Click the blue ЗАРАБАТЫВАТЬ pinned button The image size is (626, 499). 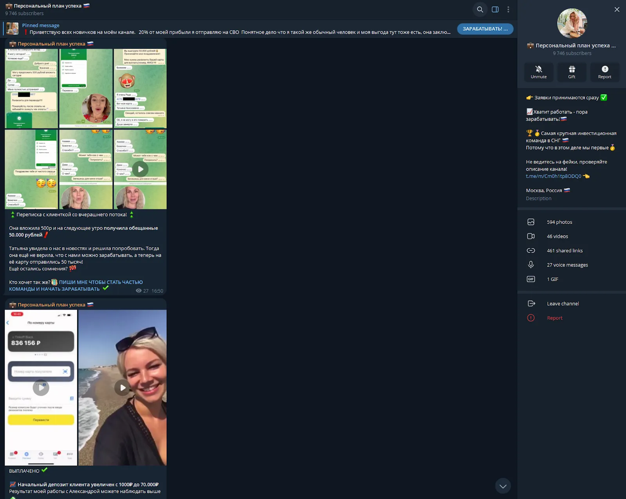(x=485, y=29)
